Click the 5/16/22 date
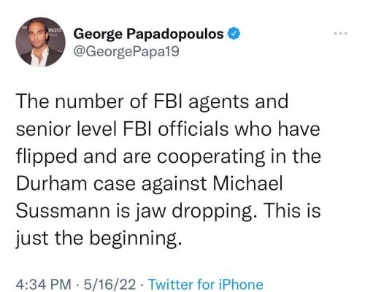This screenshot has height=292, width=365. (x=109, y=284)
